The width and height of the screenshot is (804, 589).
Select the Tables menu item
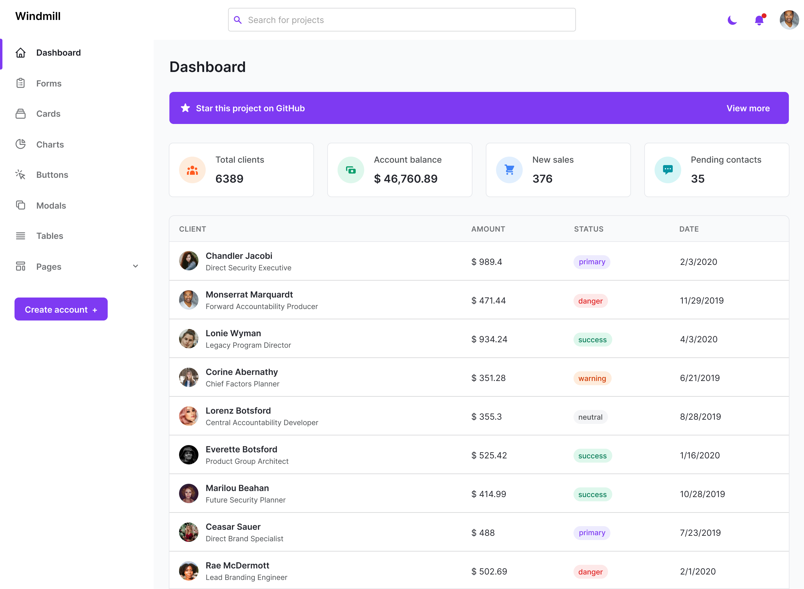(50, 235)
